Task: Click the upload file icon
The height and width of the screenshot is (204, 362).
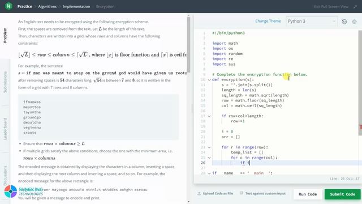Action: coord(199,193)
